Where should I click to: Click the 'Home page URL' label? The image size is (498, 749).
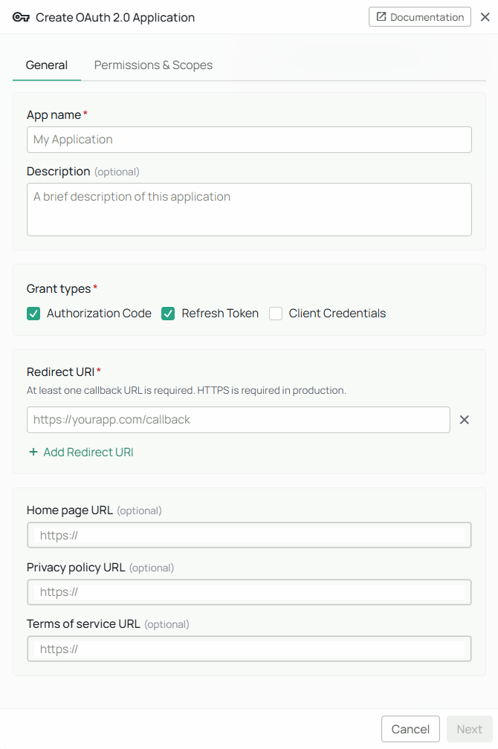70,510
